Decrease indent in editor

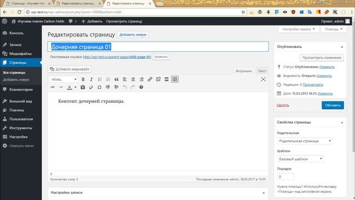[108, 87]
